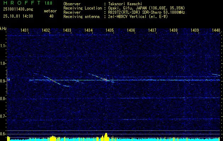Click the 1434 time marker
Image resolution: width=223 pixels, height=141 pixels.
pos(89,30)
